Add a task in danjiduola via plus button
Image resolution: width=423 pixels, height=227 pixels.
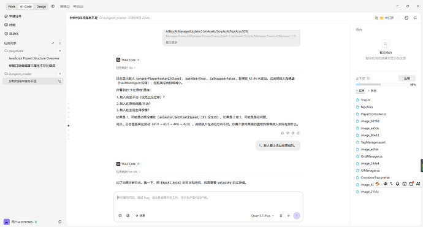click(x=60, y=51)
